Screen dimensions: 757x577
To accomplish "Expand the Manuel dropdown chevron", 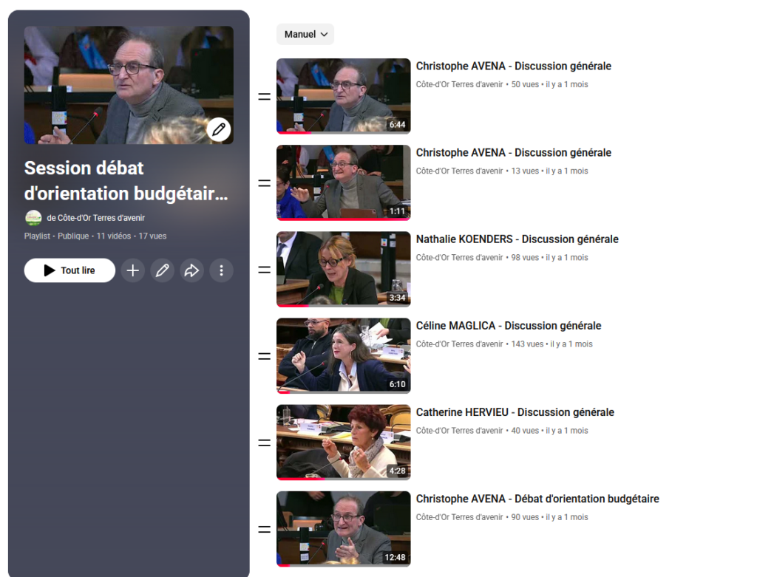I will click(x=324, y=34).
